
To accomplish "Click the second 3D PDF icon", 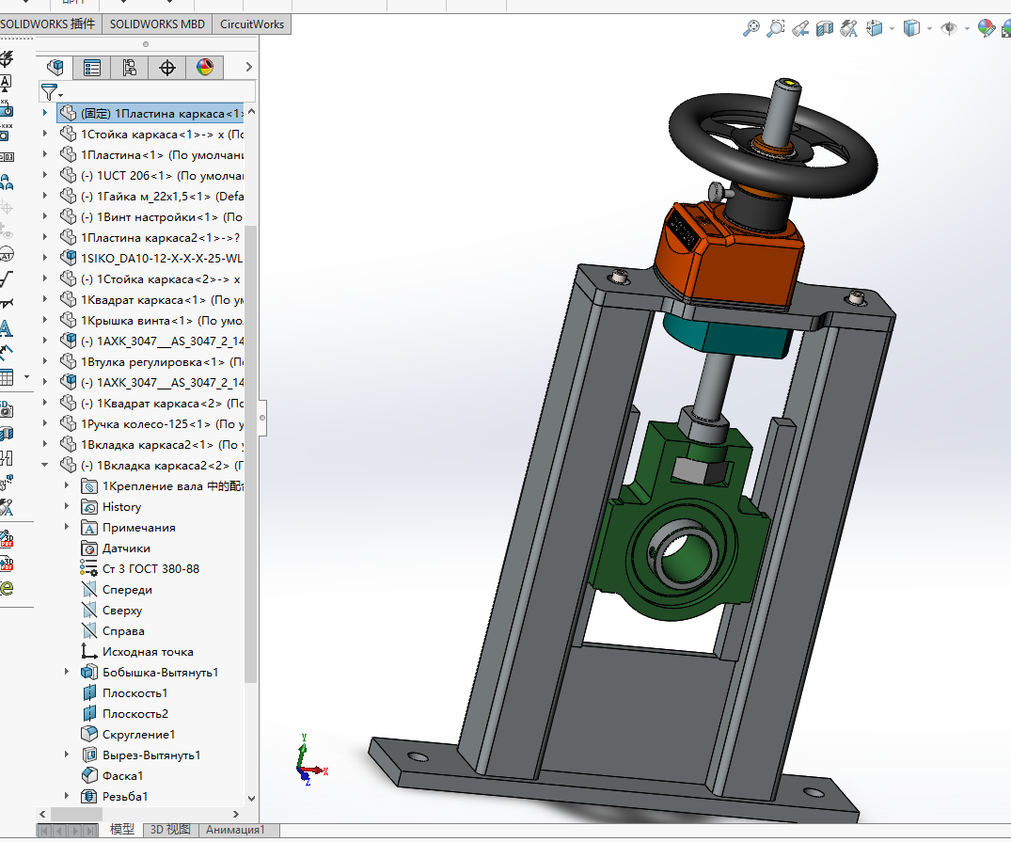I will point(7,564).
